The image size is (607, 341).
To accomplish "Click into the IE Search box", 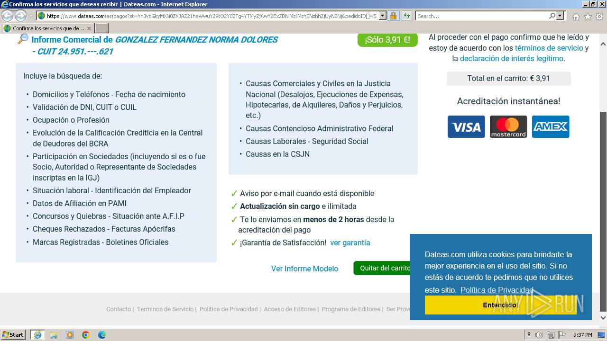I will tap(482, 16).
